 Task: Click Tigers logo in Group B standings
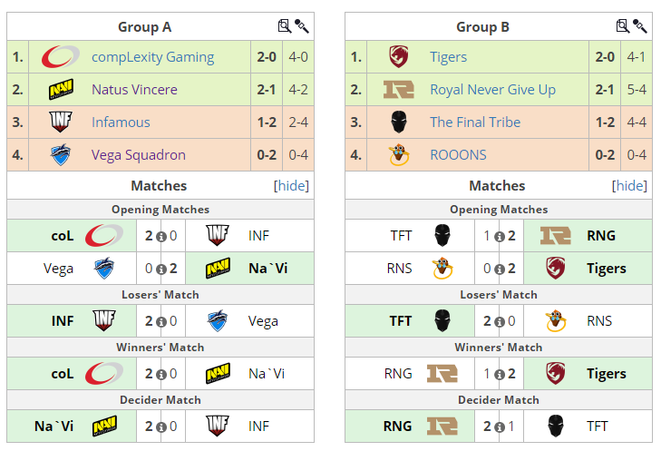coord(398,56)
